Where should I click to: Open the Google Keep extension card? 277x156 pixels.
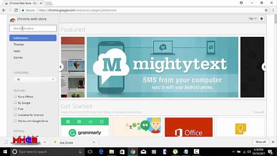(241, 127)
